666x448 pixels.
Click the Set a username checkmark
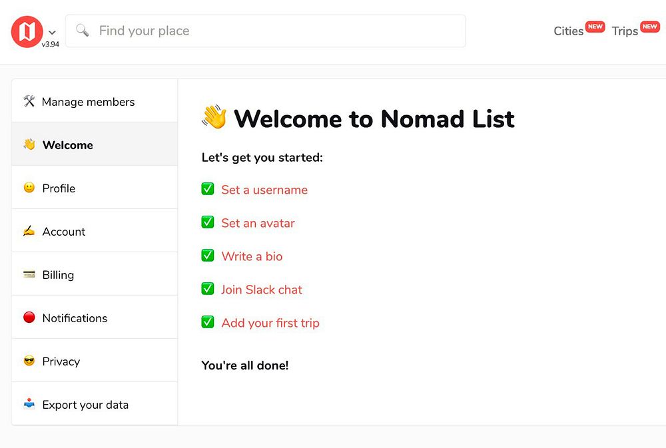(x=208, y=189)
